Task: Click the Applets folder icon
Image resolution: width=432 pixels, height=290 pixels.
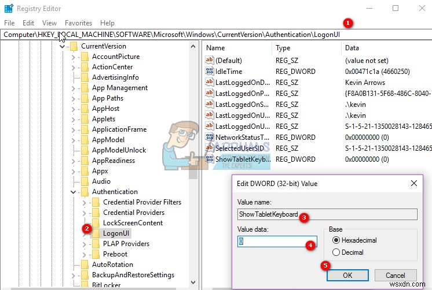Action: (x=85, y=120)
